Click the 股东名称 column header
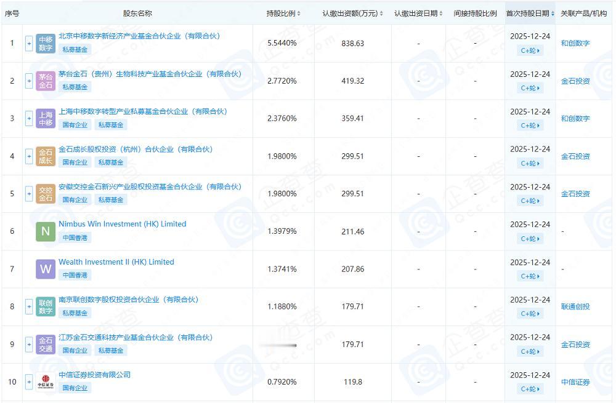The image size is (616, 403). click(x=137, y=14)
